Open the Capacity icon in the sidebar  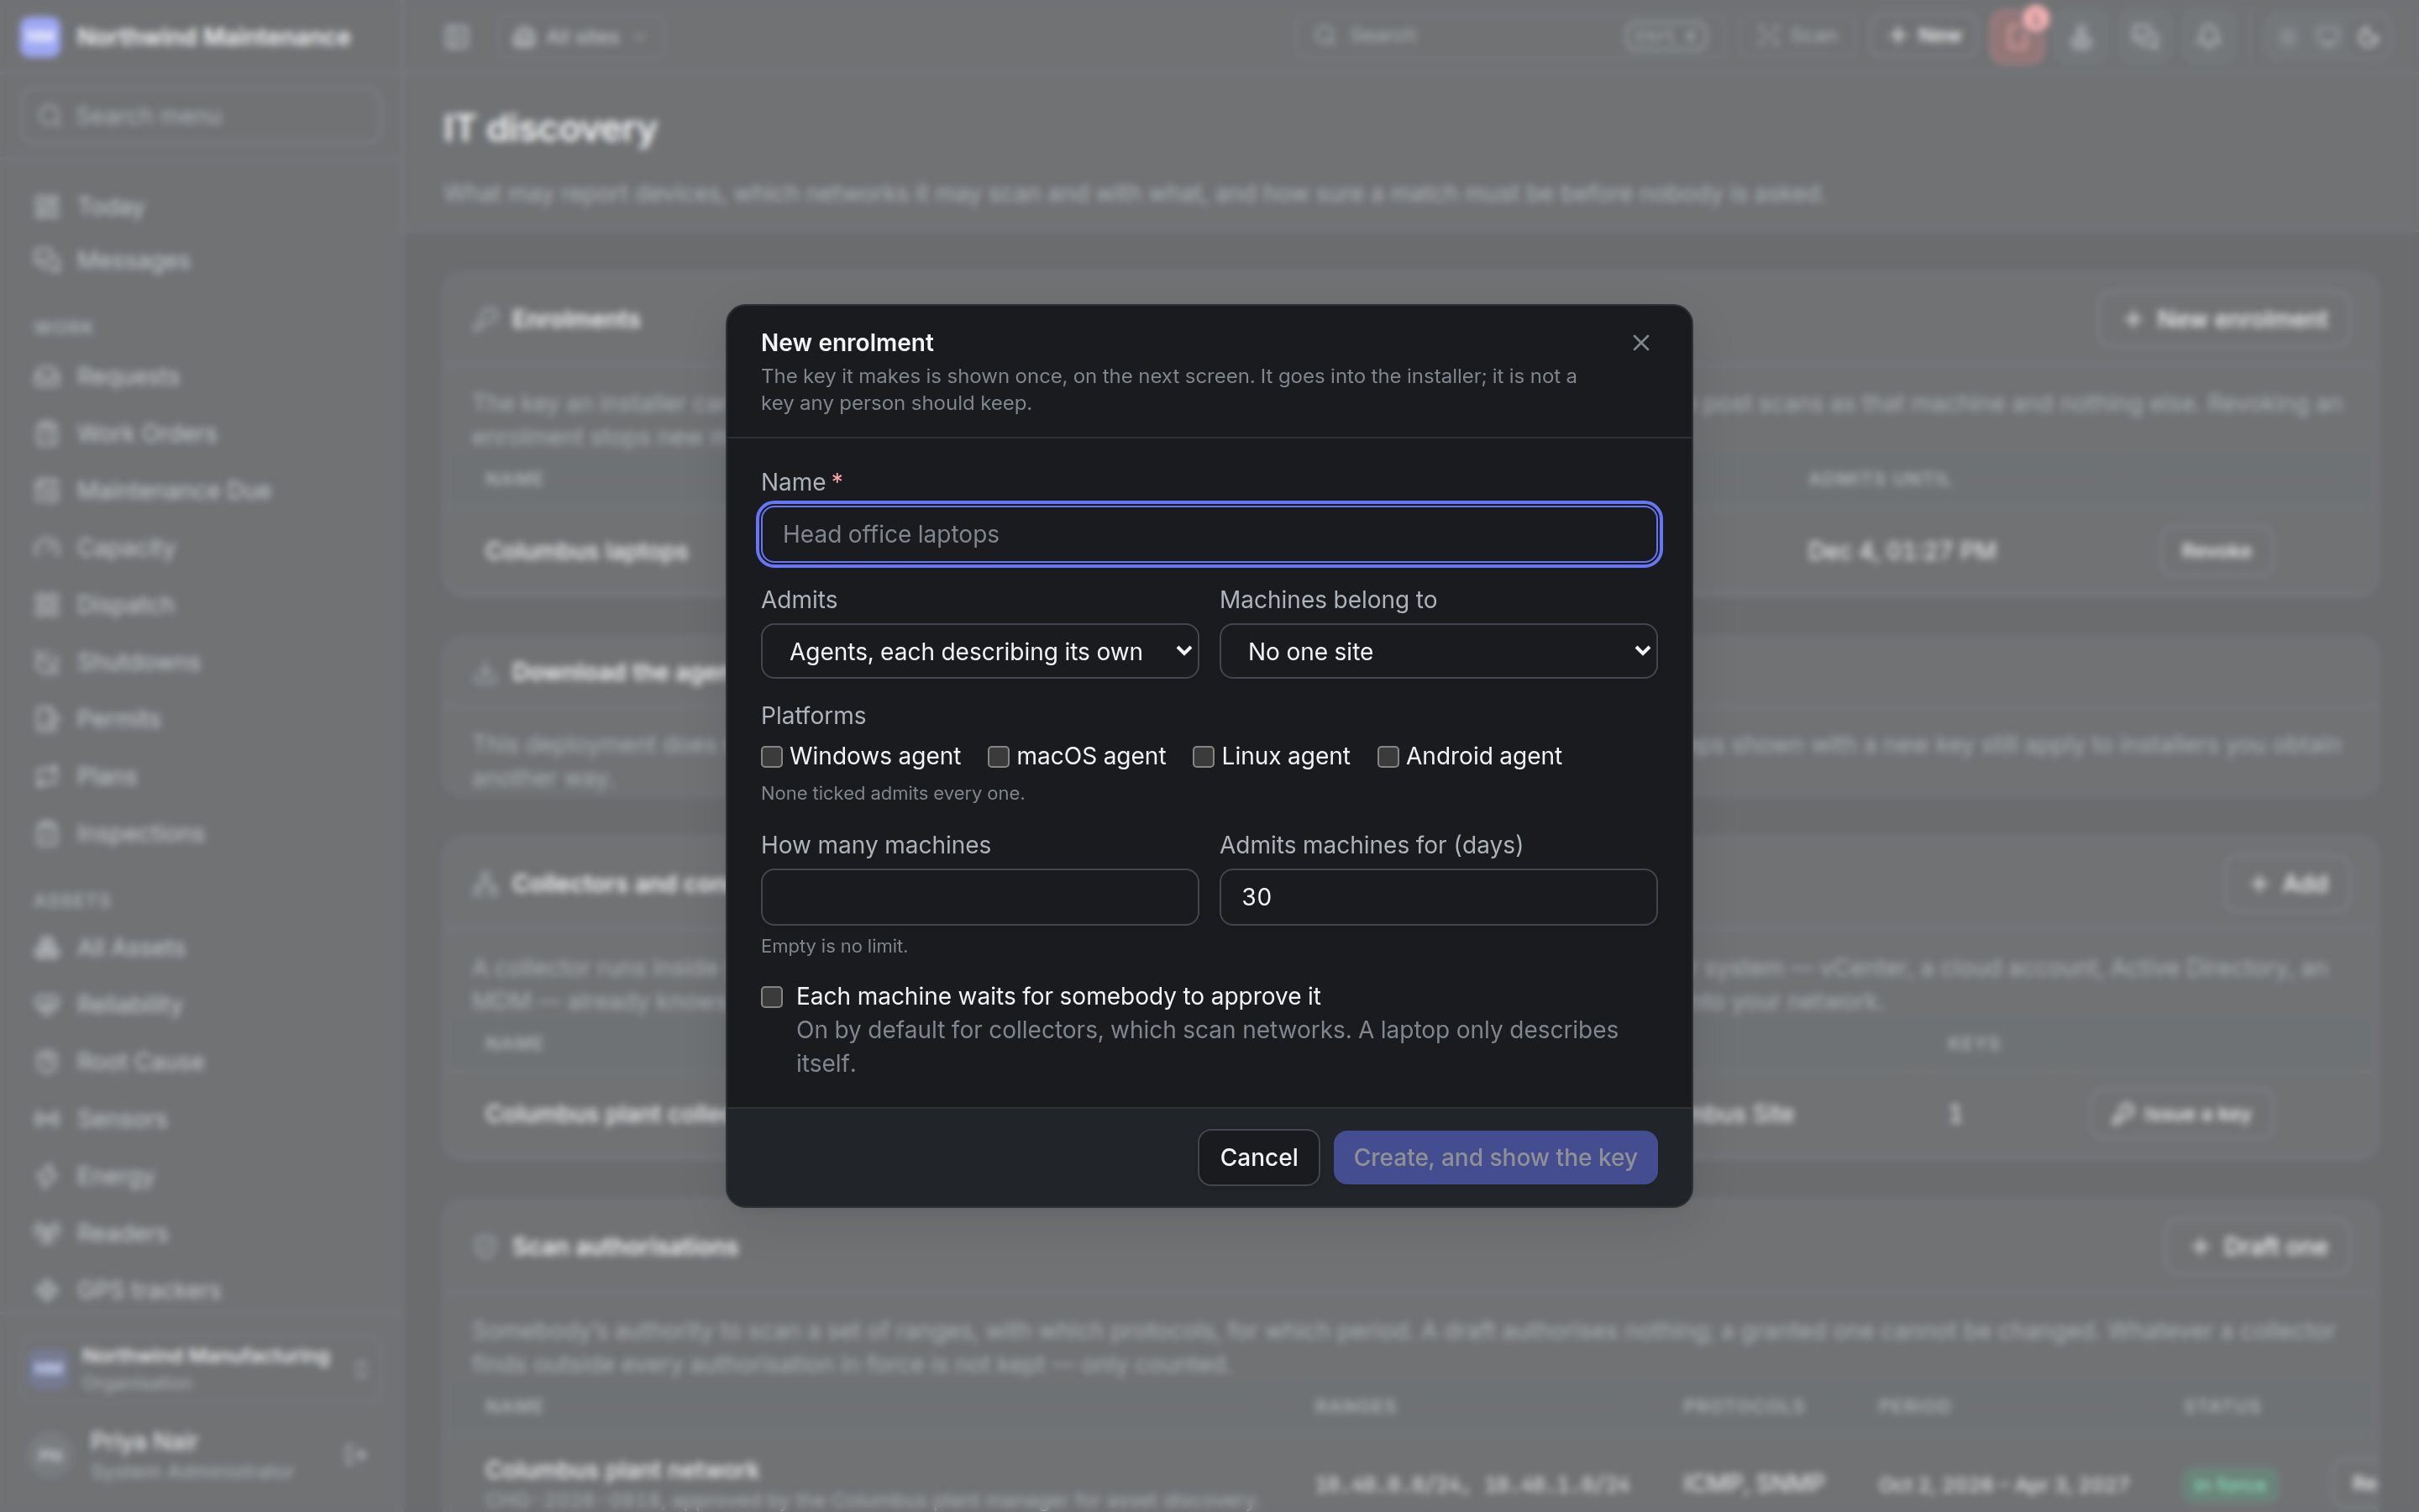[46, 548]
